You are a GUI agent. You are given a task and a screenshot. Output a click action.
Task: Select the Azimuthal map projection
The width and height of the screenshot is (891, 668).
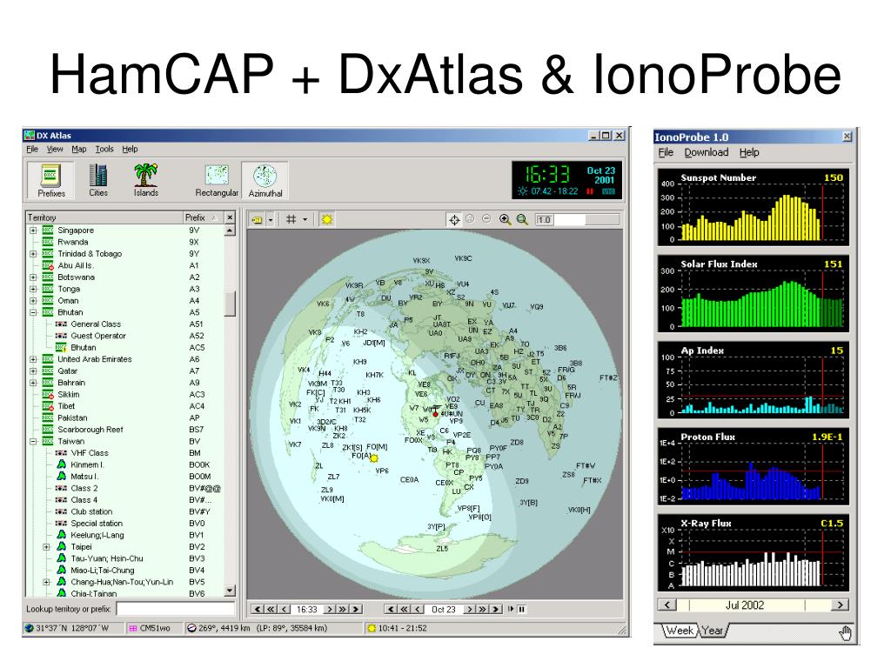(x=265, y=180)
